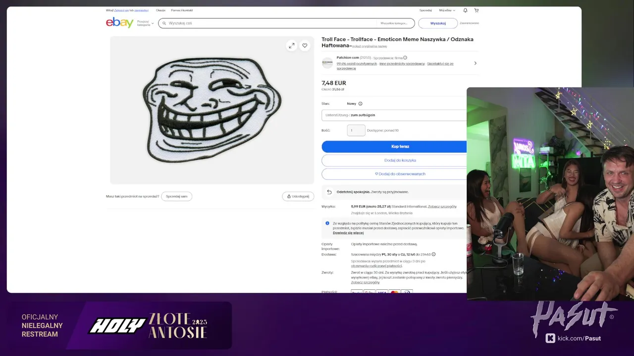
Task: Click kick.com/Pasut overlay text
Action: (x=579, y=338)
